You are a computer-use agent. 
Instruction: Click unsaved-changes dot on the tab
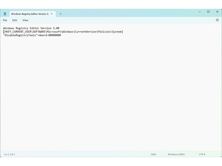52,14
